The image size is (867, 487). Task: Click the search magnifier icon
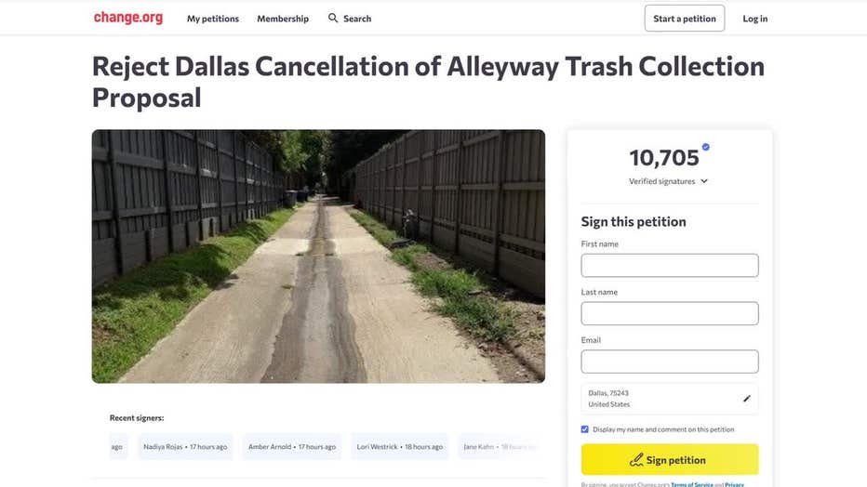pyautogui.click(x=333, y=18)
